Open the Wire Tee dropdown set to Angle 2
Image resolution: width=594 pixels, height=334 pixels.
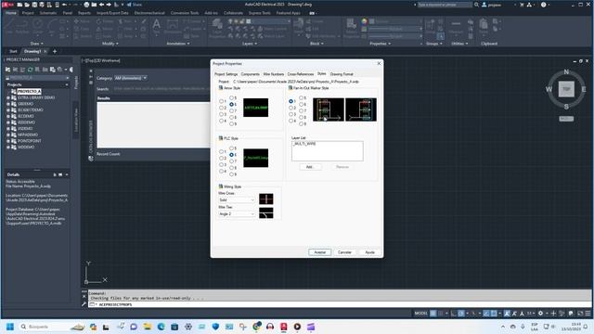(x=237, y=214)
